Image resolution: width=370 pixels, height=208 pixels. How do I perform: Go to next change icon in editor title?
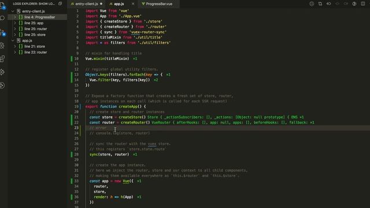tap(346, 4)
